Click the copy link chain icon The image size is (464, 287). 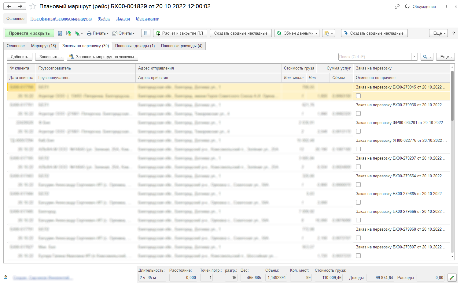coord(397,6)
